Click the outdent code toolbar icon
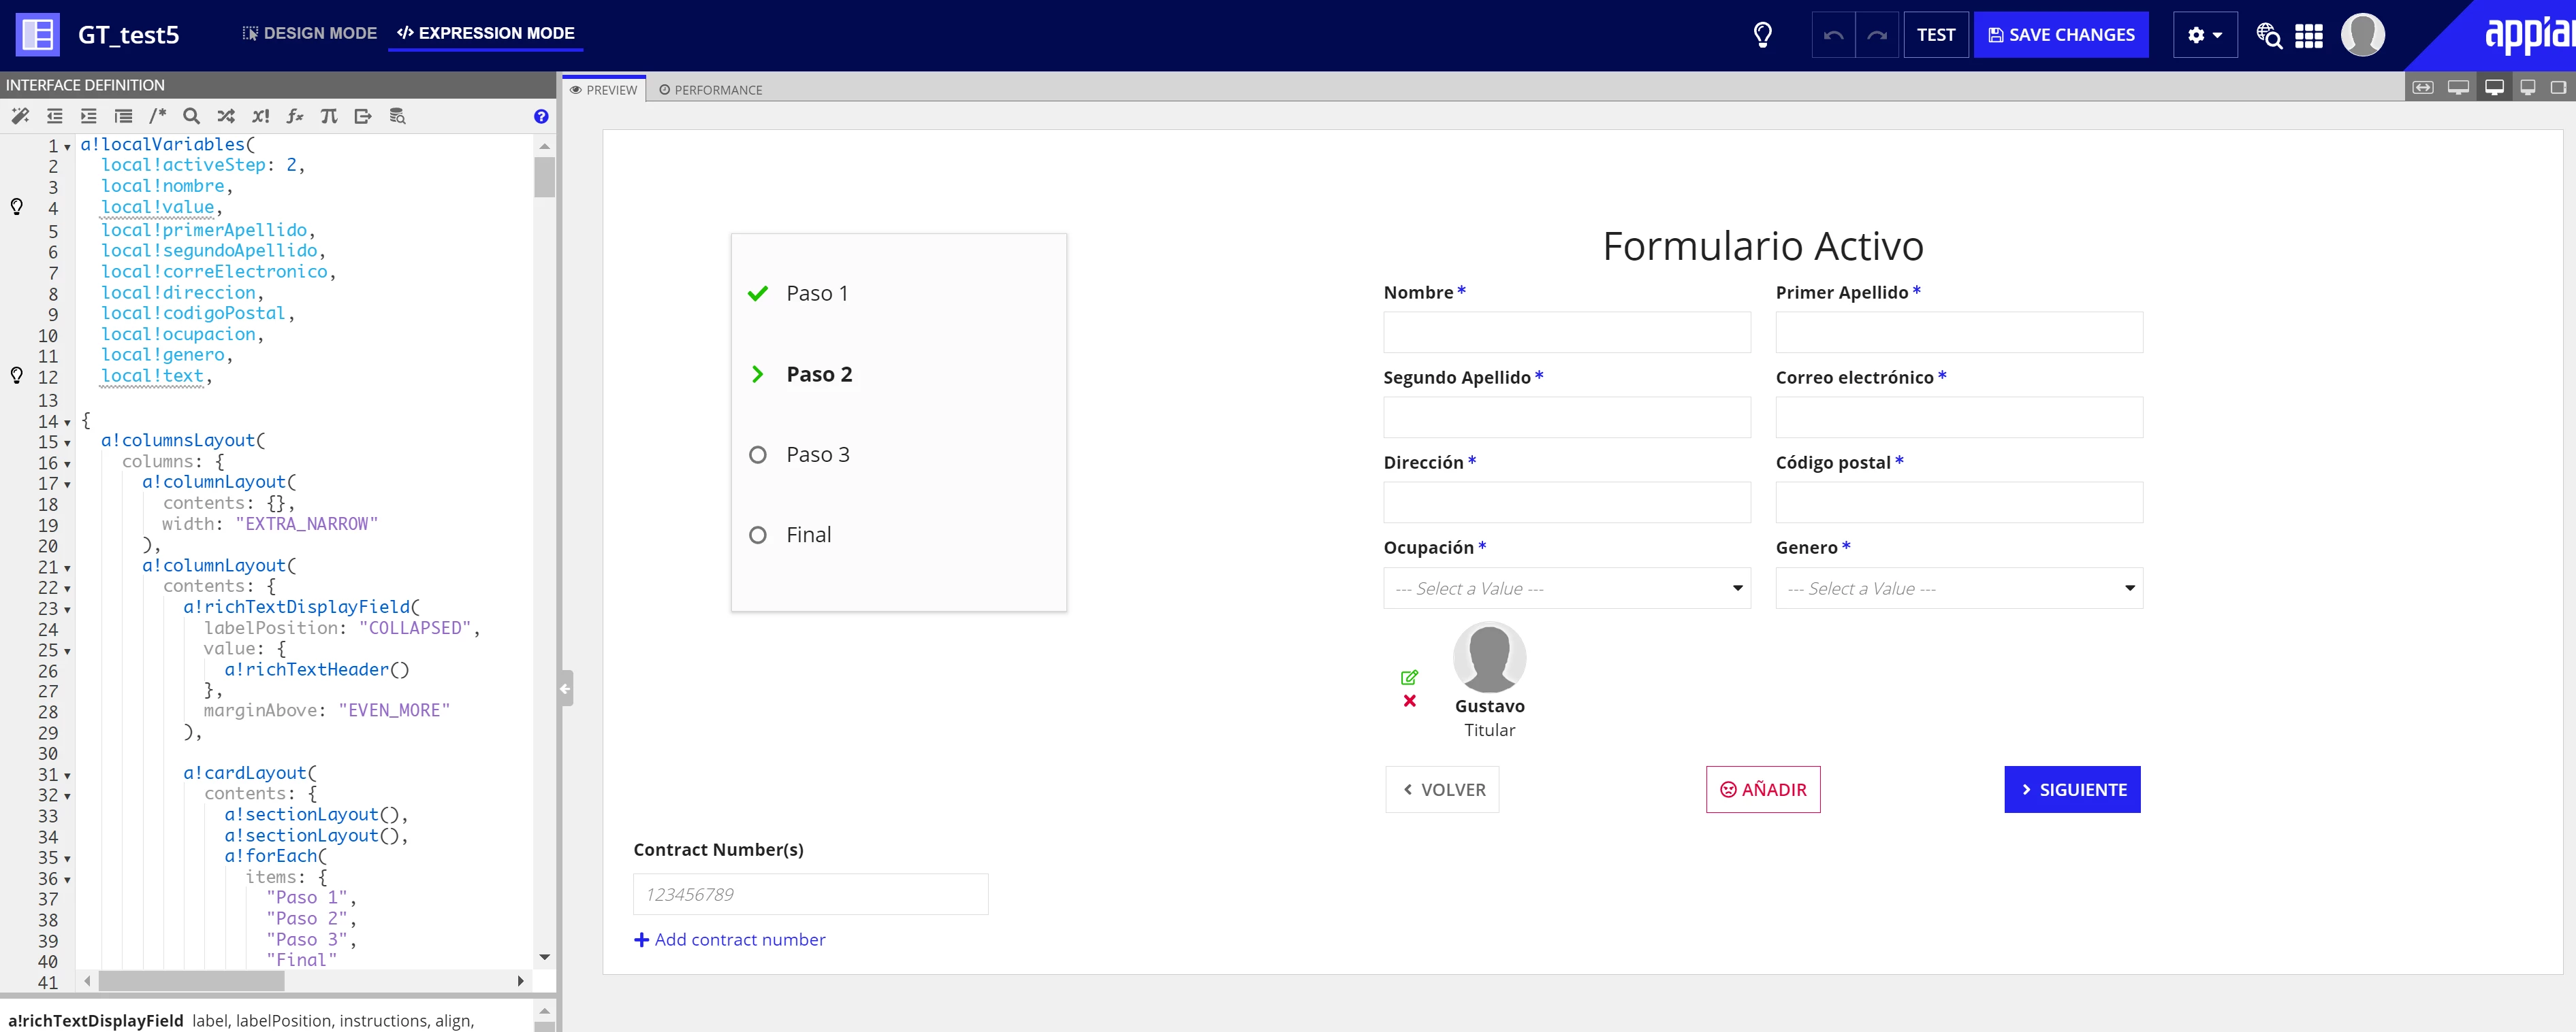This screenshot has width=2576, height=1032. pyautogui.click(x=54, y=116)
